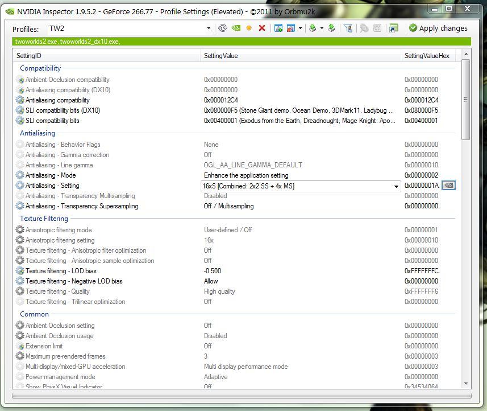This screenshot has width=487, height=411.
Task: Collapse the Antialiasing section header
Action: click(38, 133)
